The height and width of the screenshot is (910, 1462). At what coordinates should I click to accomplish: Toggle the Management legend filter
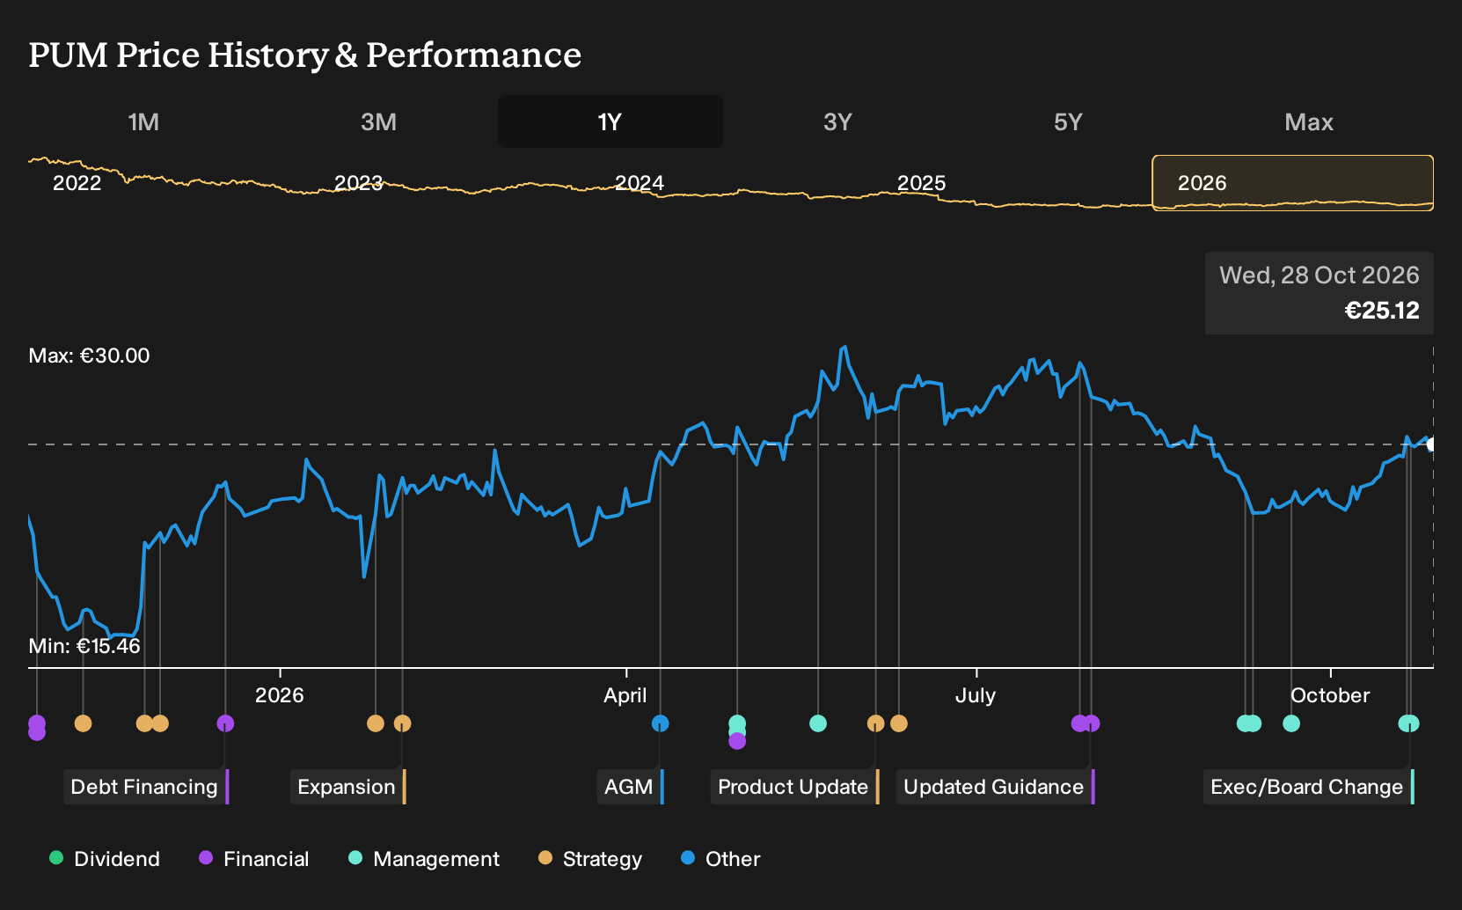coord(424,859)
